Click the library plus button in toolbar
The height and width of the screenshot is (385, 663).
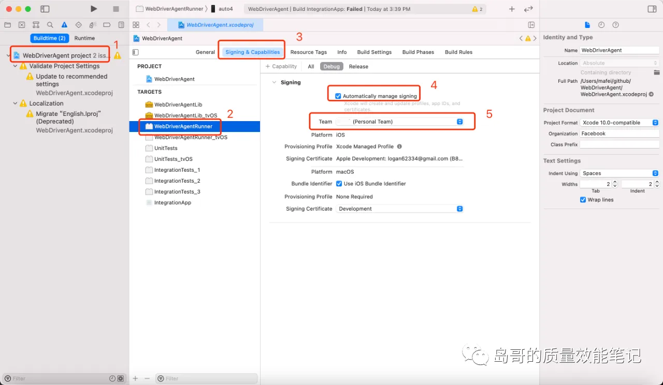(x=512, y=9)
